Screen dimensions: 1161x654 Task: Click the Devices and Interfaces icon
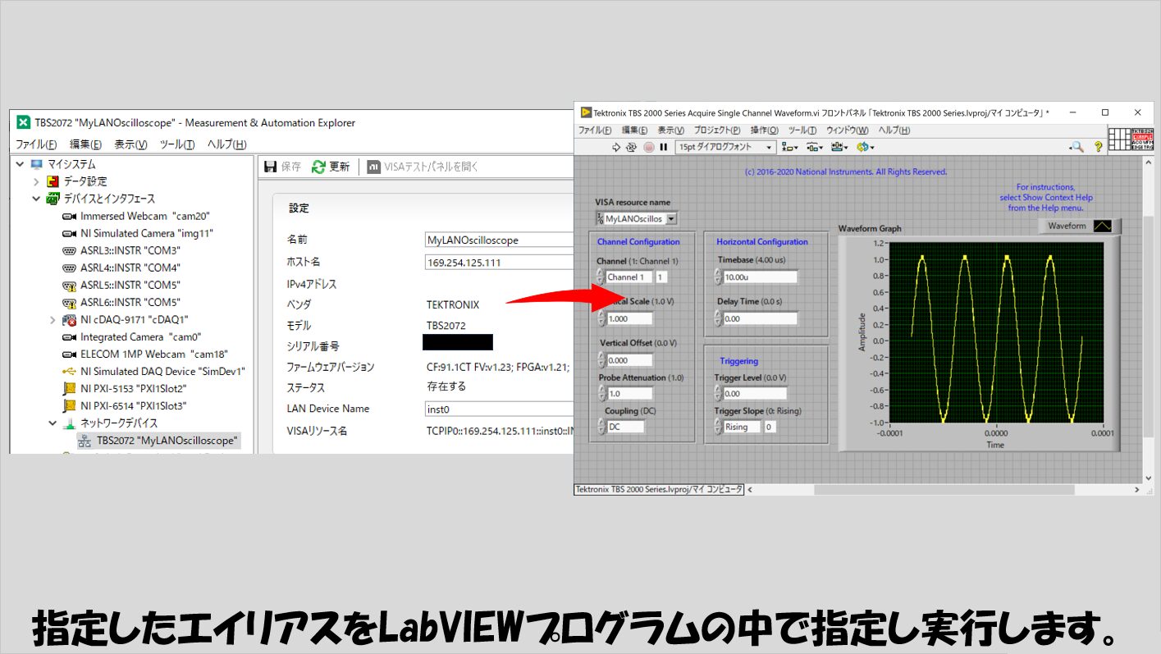[x=53, y=199]
